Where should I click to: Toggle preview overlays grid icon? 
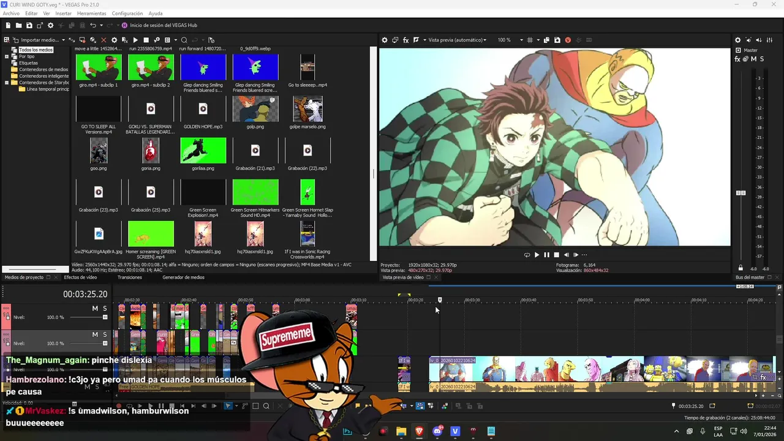(530, 40)
